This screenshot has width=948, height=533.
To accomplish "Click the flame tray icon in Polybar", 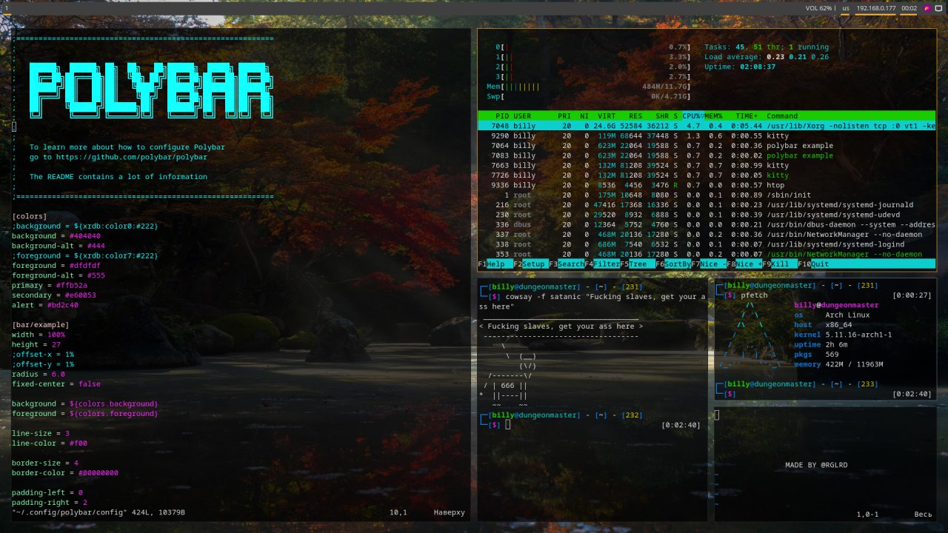I will click(927, 8).
